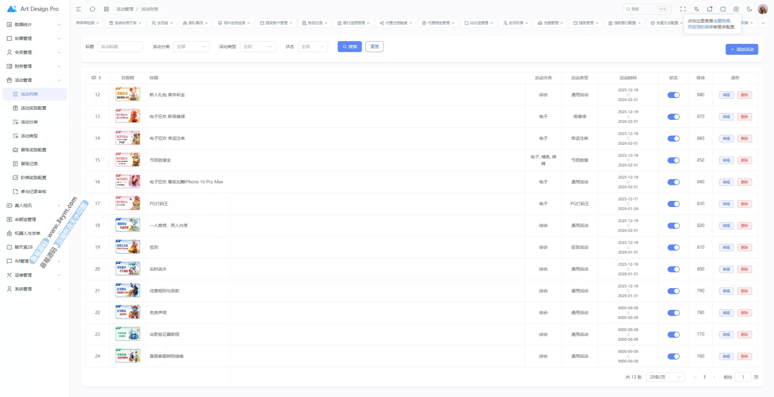This screenshot has height=397, width=774.
Task: Open the 活动分类 filter dropdown
Action: pyautogui.click(x=191, y=47)
